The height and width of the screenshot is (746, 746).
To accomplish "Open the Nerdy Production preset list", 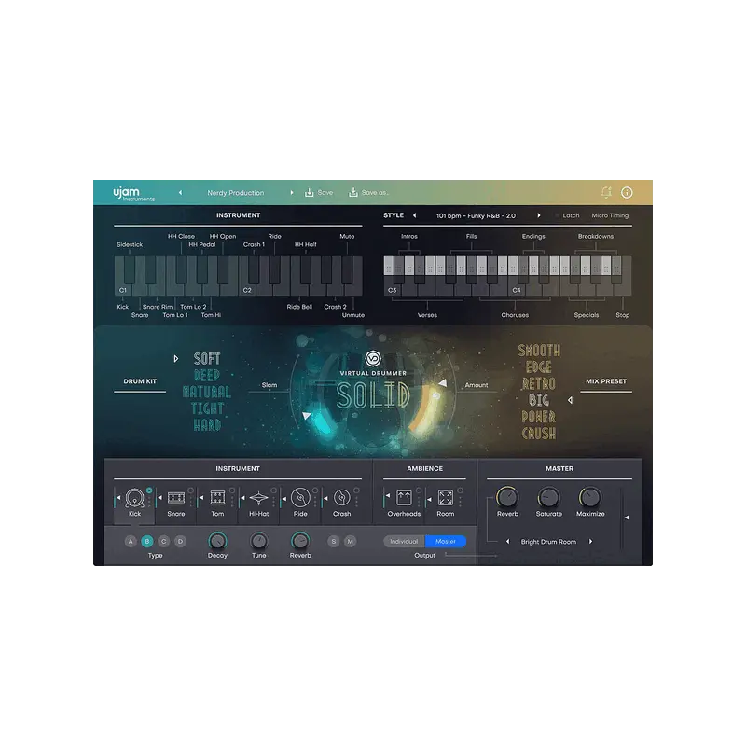I will pos(236,193).
